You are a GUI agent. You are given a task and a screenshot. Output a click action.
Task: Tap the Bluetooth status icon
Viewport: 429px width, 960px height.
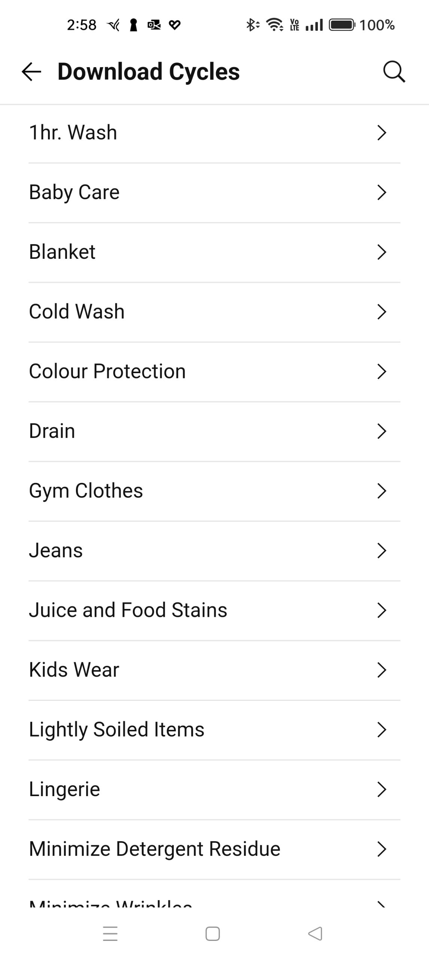click(252, 25)
